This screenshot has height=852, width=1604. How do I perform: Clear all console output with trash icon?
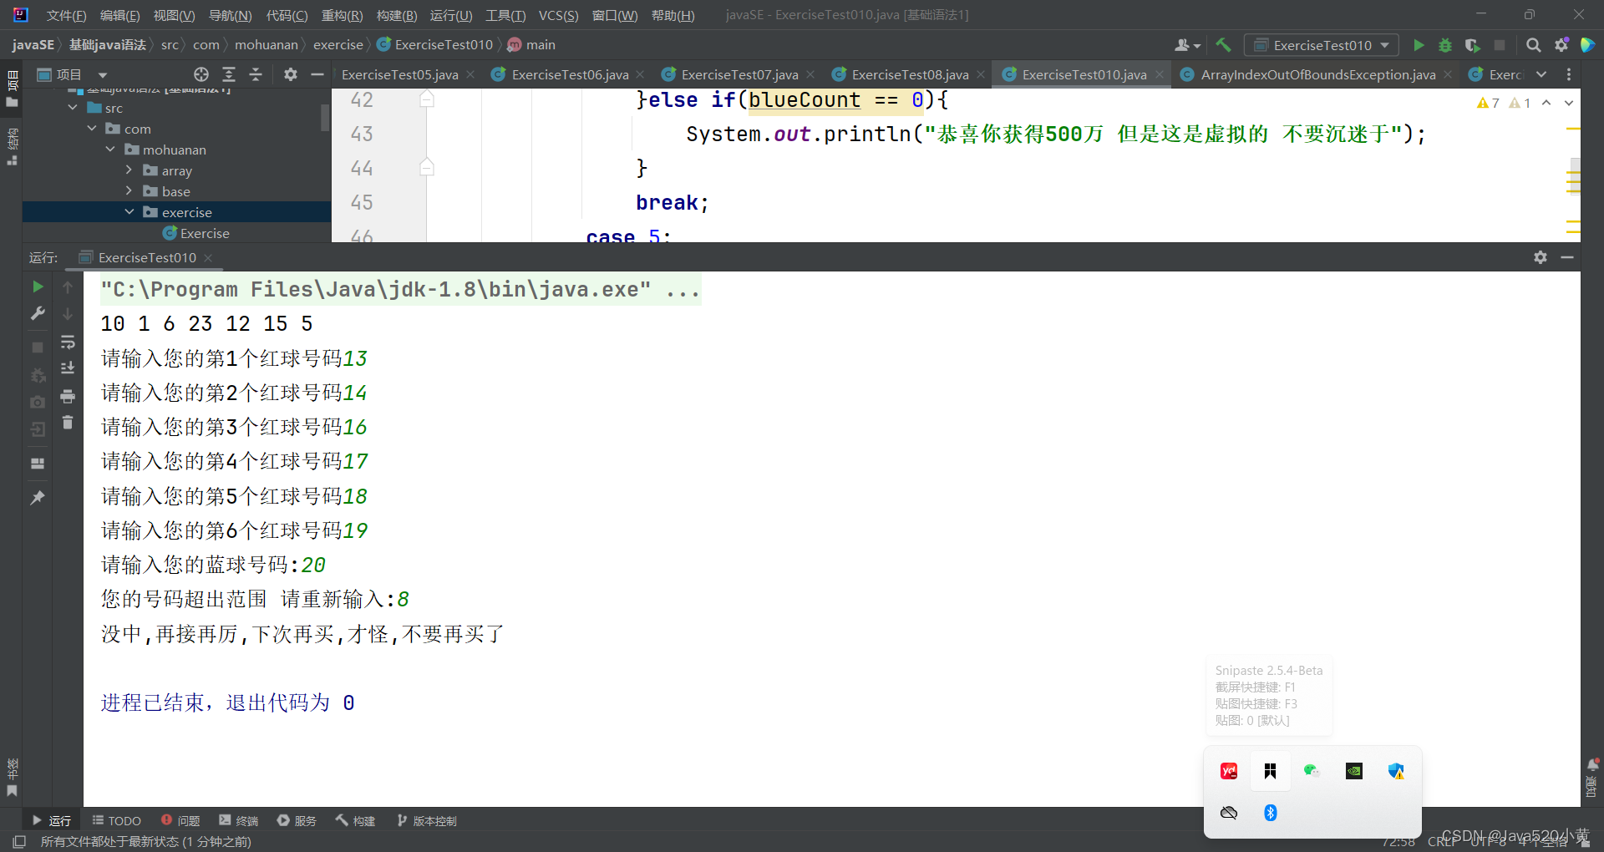[x=68, y=423]
